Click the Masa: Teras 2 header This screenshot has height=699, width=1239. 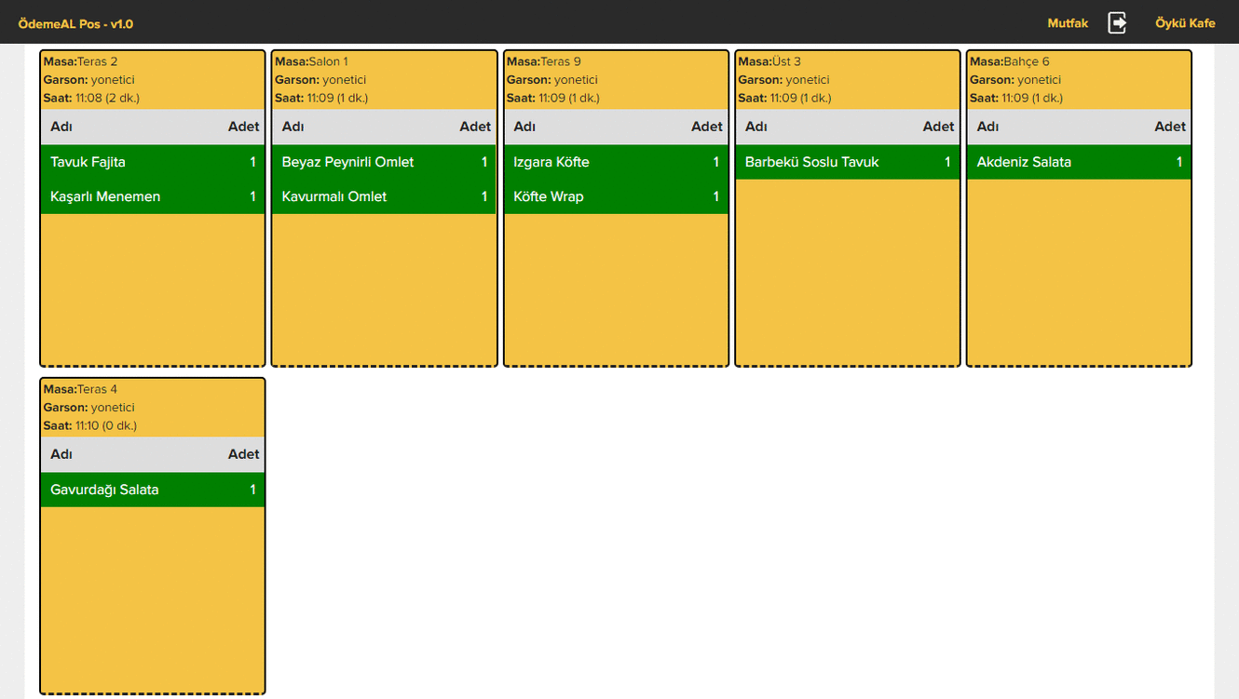(x=81, y=61)
